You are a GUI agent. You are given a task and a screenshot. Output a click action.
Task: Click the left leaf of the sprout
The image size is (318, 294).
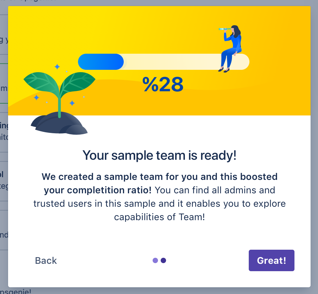pos(41,83)
